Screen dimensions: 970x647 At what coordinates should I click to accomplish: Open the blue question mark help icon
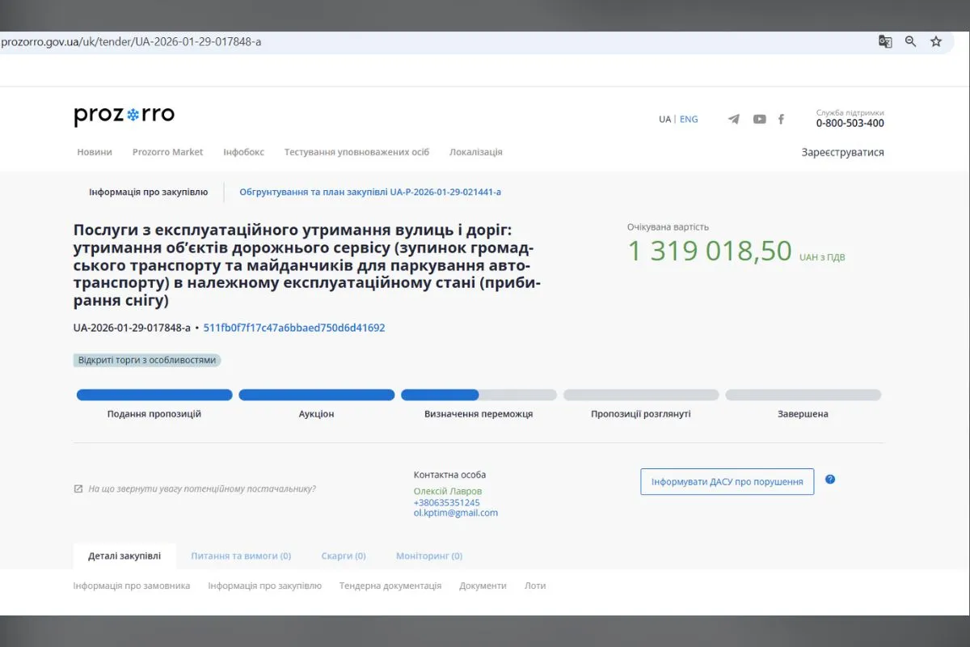tap(830, 479)
